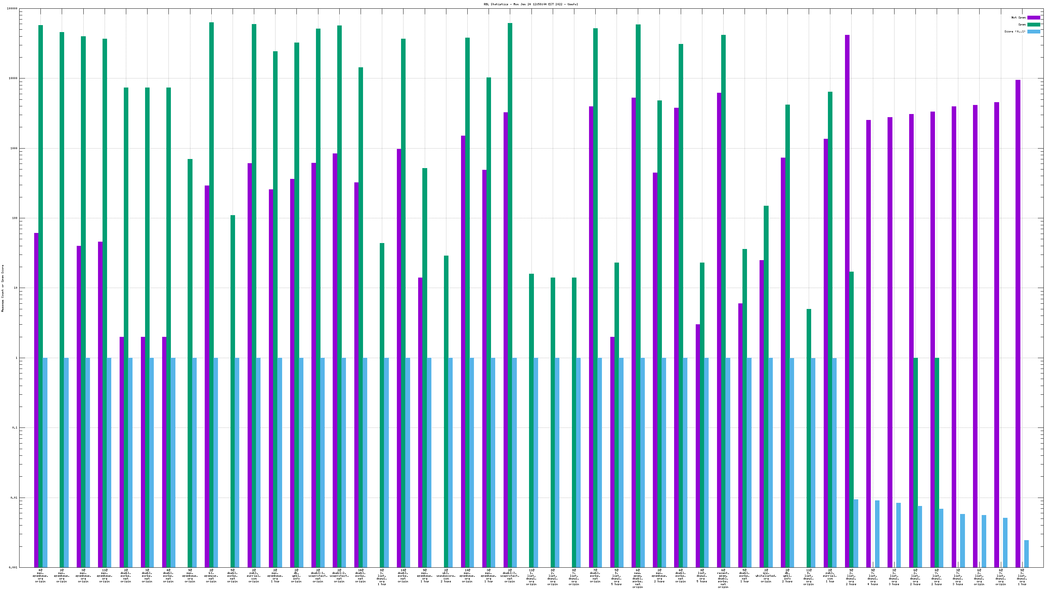1049x590 pixels.
Task: Select the 'Not Spam' legend text
Action: pos(1018,17)
